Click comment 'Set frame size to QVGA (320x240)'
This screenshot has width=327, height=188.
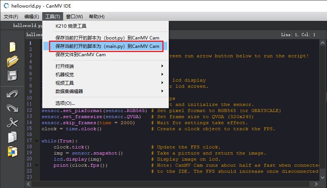pos(203,117)
